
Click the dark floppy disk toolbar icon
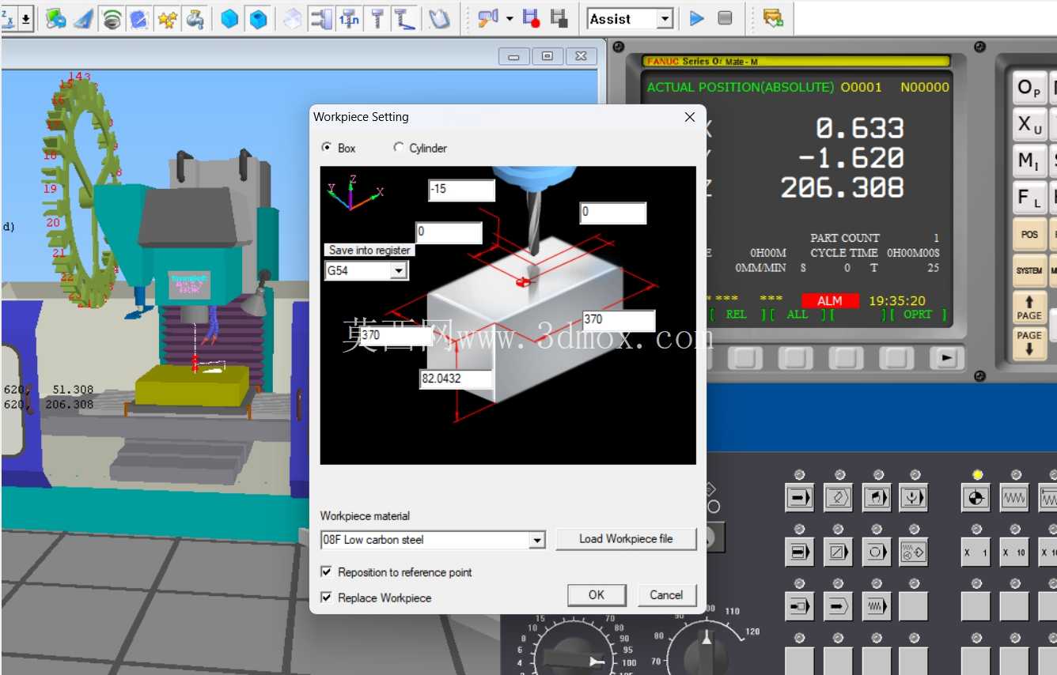click(x=559, y=19)
